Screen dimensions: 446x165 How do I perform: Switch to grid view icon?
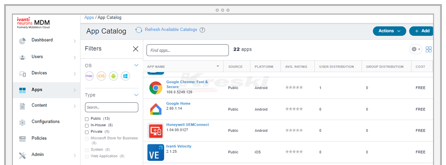click(429, 49)
